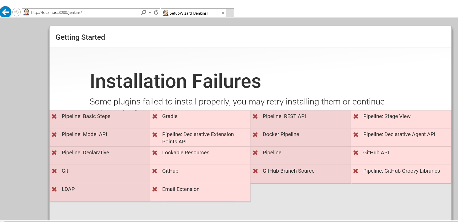Open a new blank browser tab
The height and width of the screenshot is (222, 458).
tap(230, 13)
